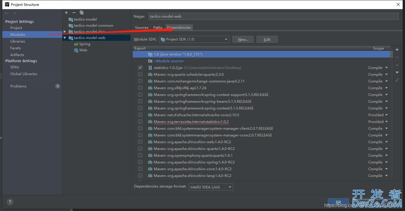Enable export checkbox for quartz:2.3.0
Viewport: 405px width, 211px height.
pos(140,75)
